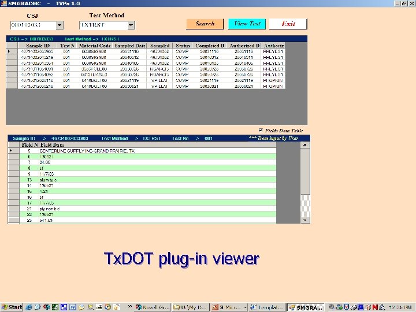This screenshot has width=416, height=312.
Task: Click the red Exit button
Action: (288, 24)
